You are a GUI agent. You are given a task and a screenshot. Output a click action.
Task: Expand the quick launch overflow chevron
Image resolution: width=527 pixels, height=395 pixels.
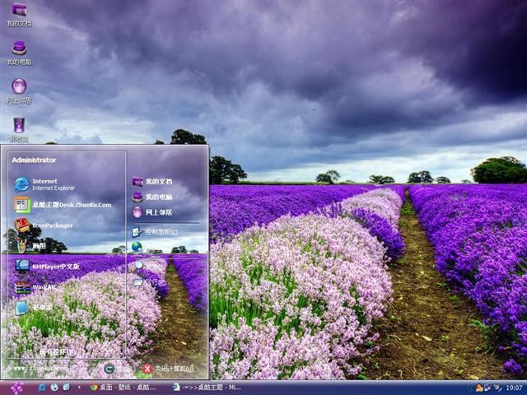tap(79, 388)
